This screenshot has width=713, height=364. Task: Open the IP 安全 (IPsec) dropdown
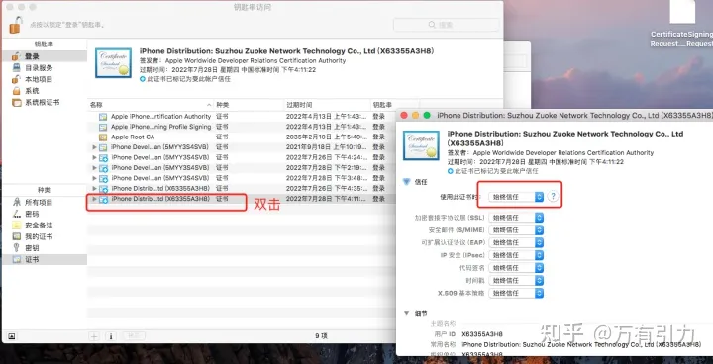tap(516, 255)
